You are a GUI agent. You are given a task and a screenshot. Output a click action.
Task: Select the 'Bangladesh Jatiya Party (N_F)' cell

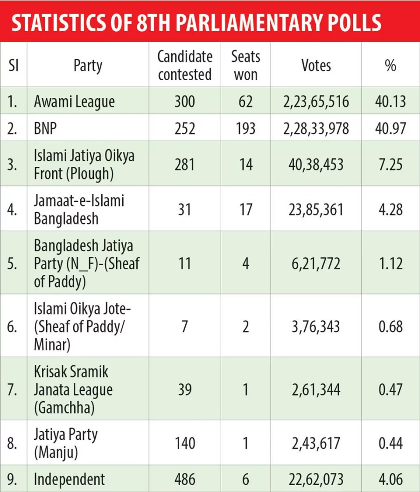pos(88,263)
